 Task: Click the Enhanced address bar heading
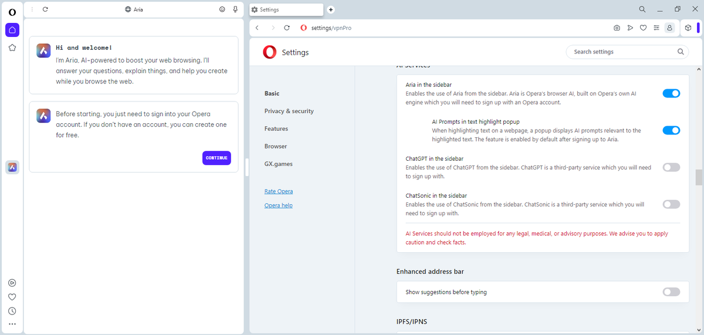point(430,272)
